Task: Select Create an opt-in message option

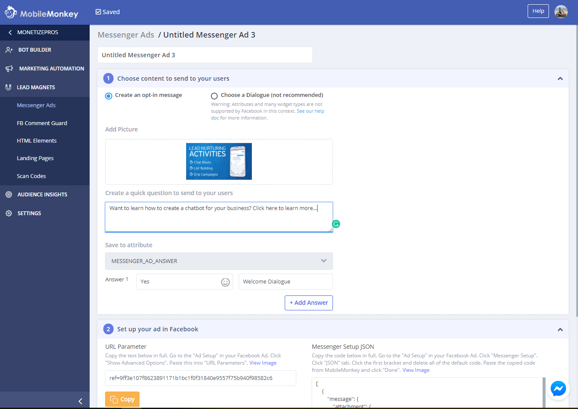Action: pos(108,96)
